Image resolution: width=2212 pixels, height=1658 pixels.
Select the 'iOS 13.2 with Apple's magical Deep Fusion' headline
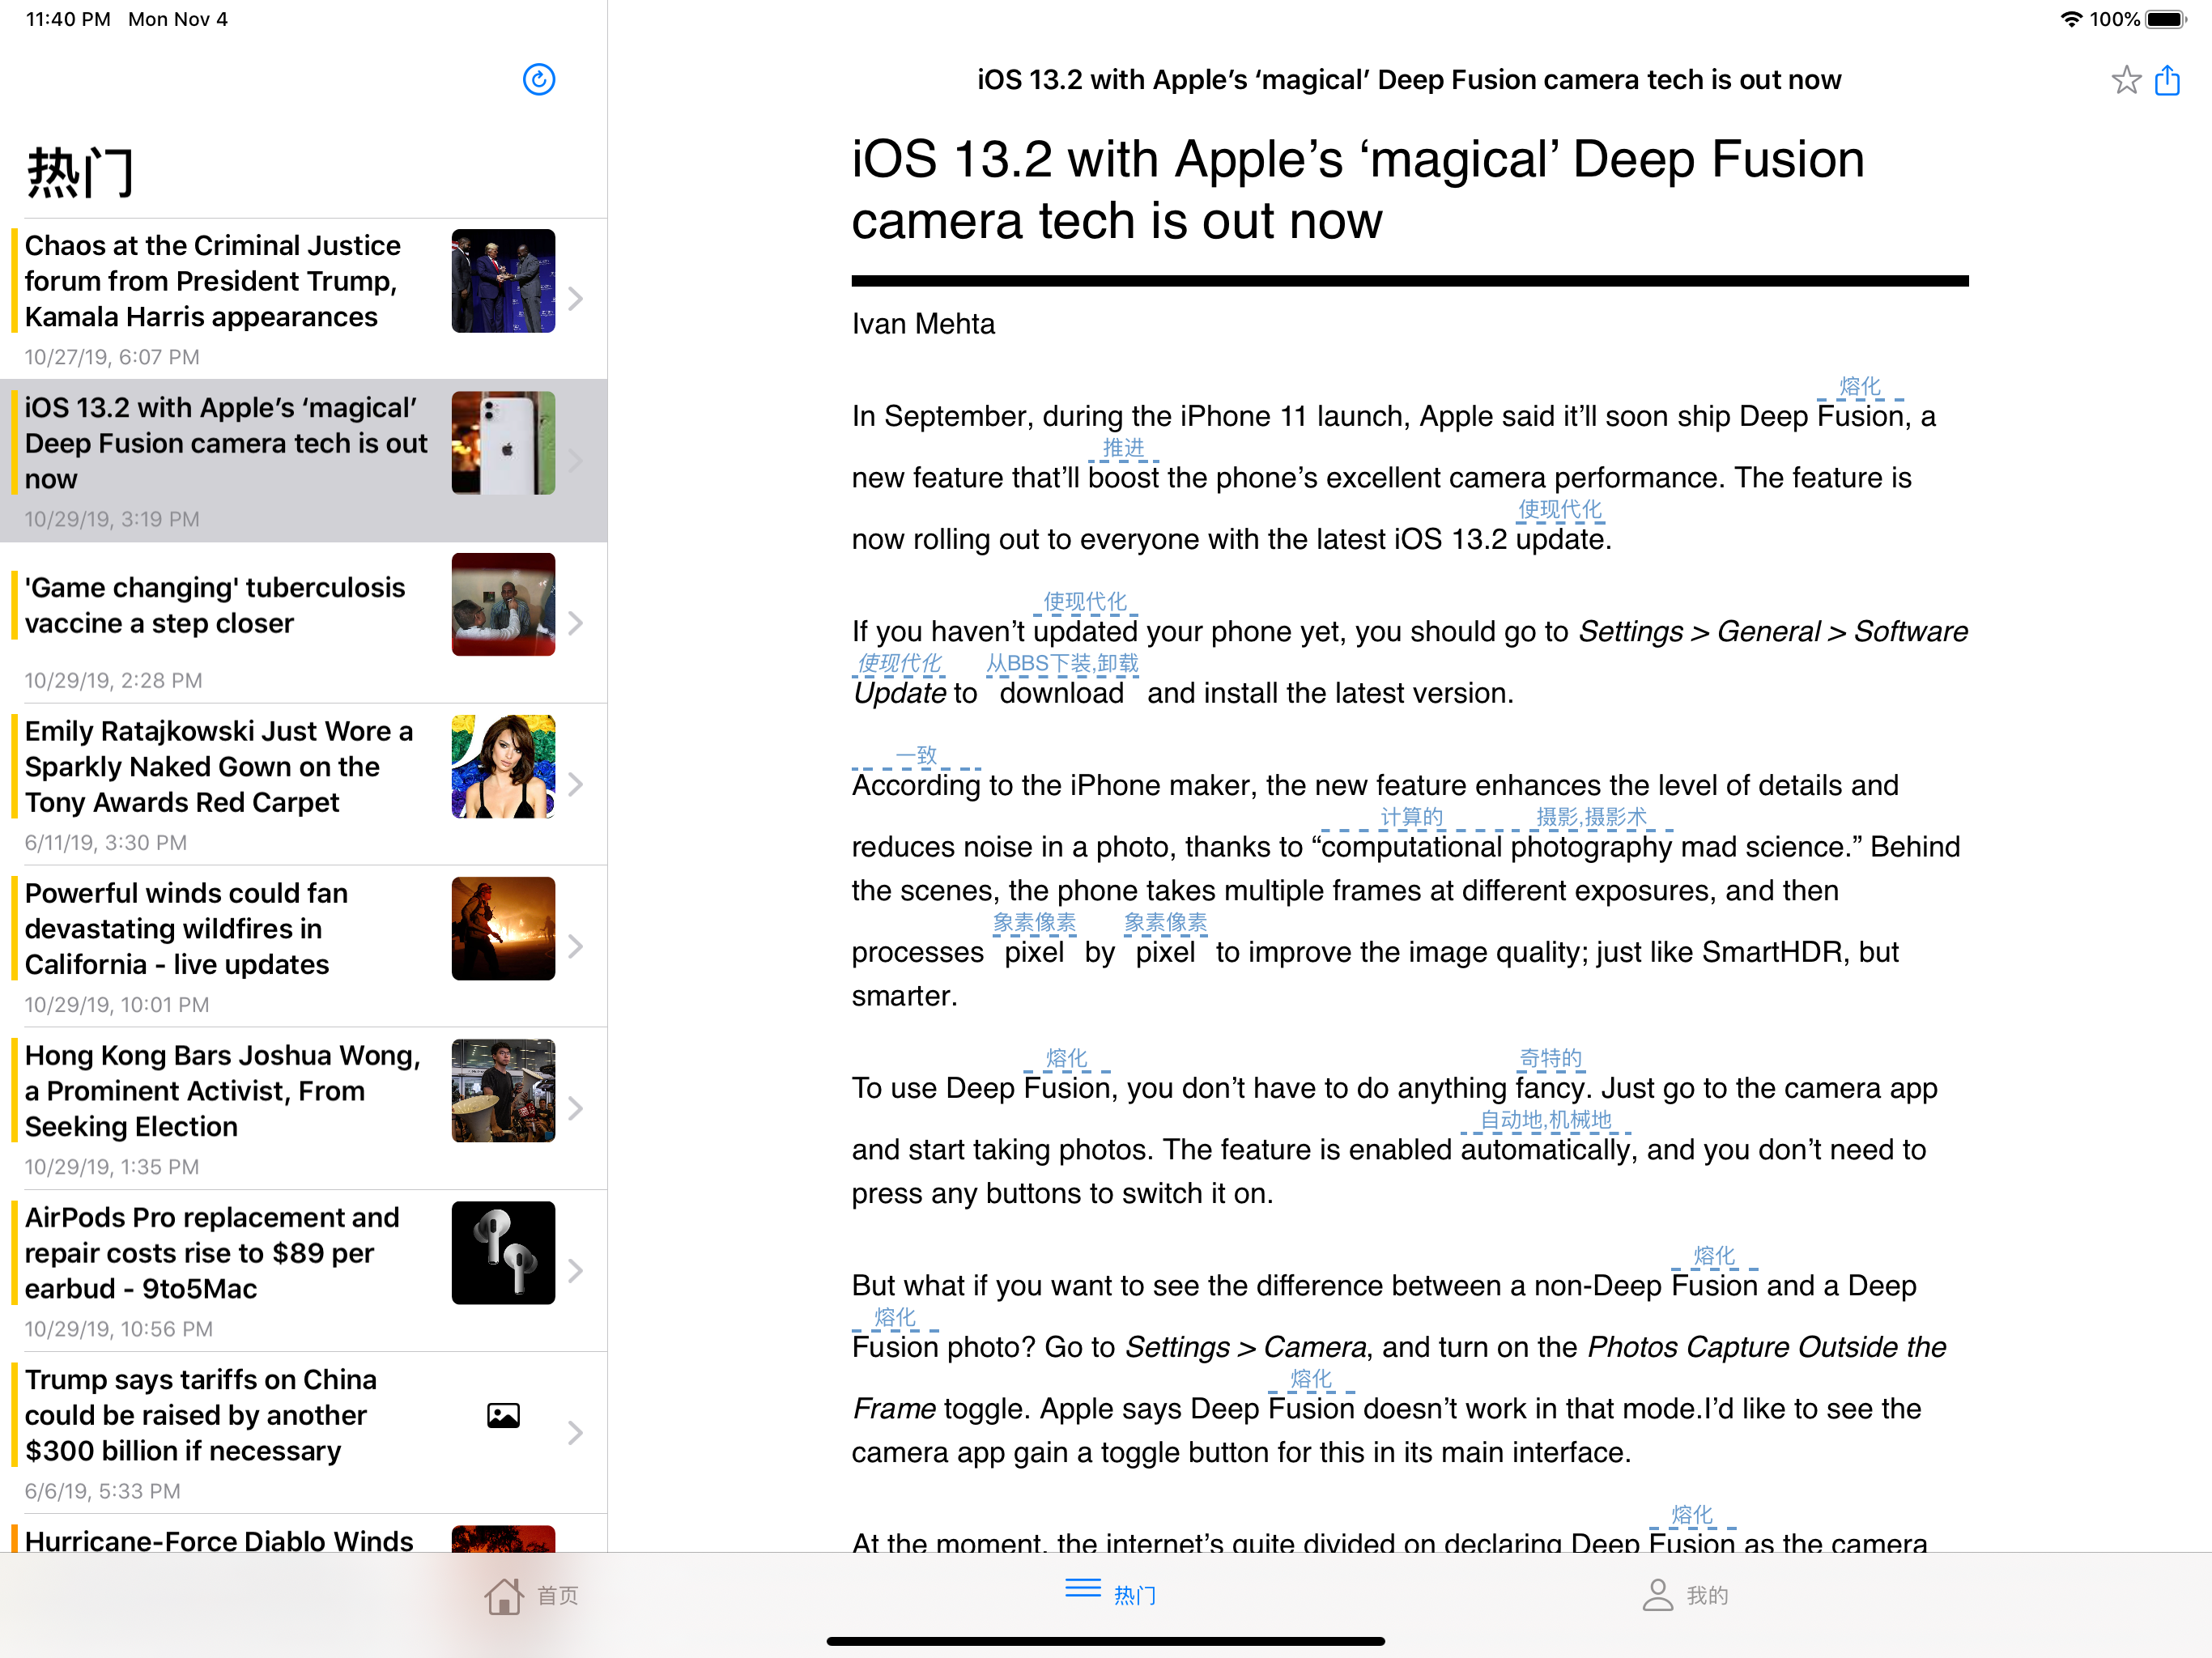click(226, 443)
